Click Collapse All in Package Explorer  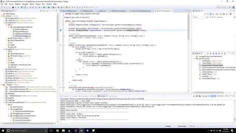pos(41,11)
